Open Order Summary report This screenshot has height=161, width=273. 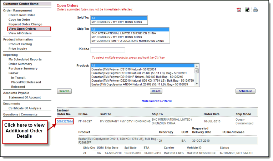[x=20, y=64]
